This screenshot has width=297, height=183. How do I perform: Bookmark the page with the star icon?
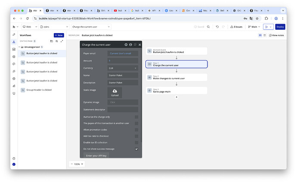[x=257, y=19]
